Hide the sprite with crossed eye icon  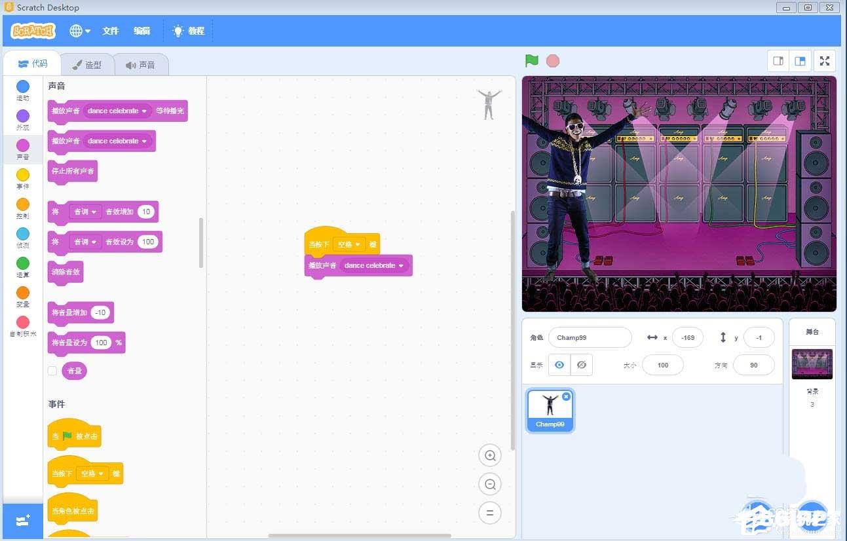(x=582, y=365)
